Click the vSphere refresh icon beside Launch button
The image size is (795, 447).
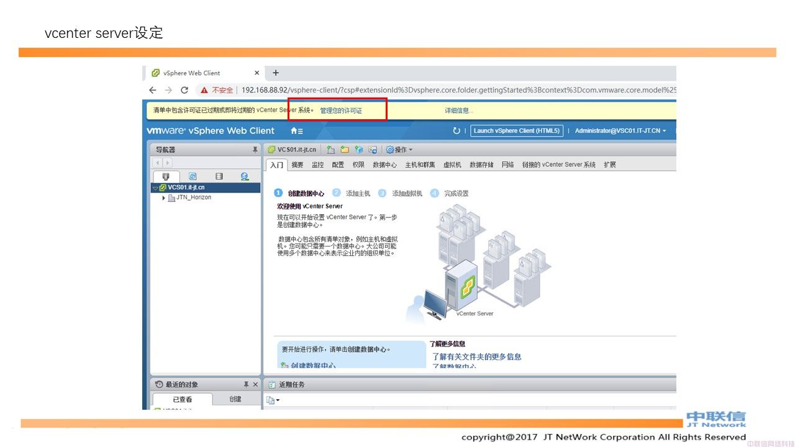(x=457, y=131)
